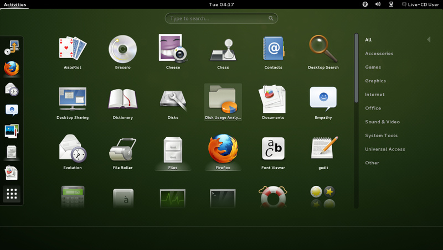Open the Font Viewer

[x=273, y=153]
